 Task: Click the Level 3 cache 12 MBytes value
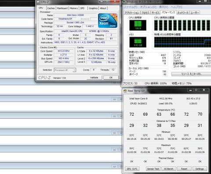[96, 62]
